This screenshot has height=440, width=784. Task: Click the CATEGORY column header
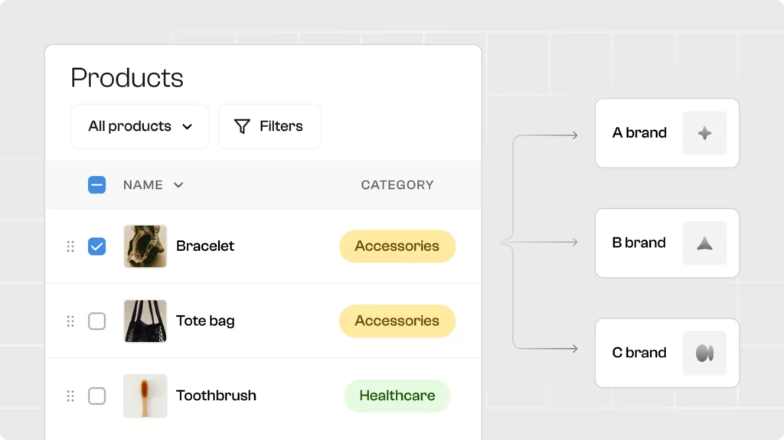[x=397, y=184]
